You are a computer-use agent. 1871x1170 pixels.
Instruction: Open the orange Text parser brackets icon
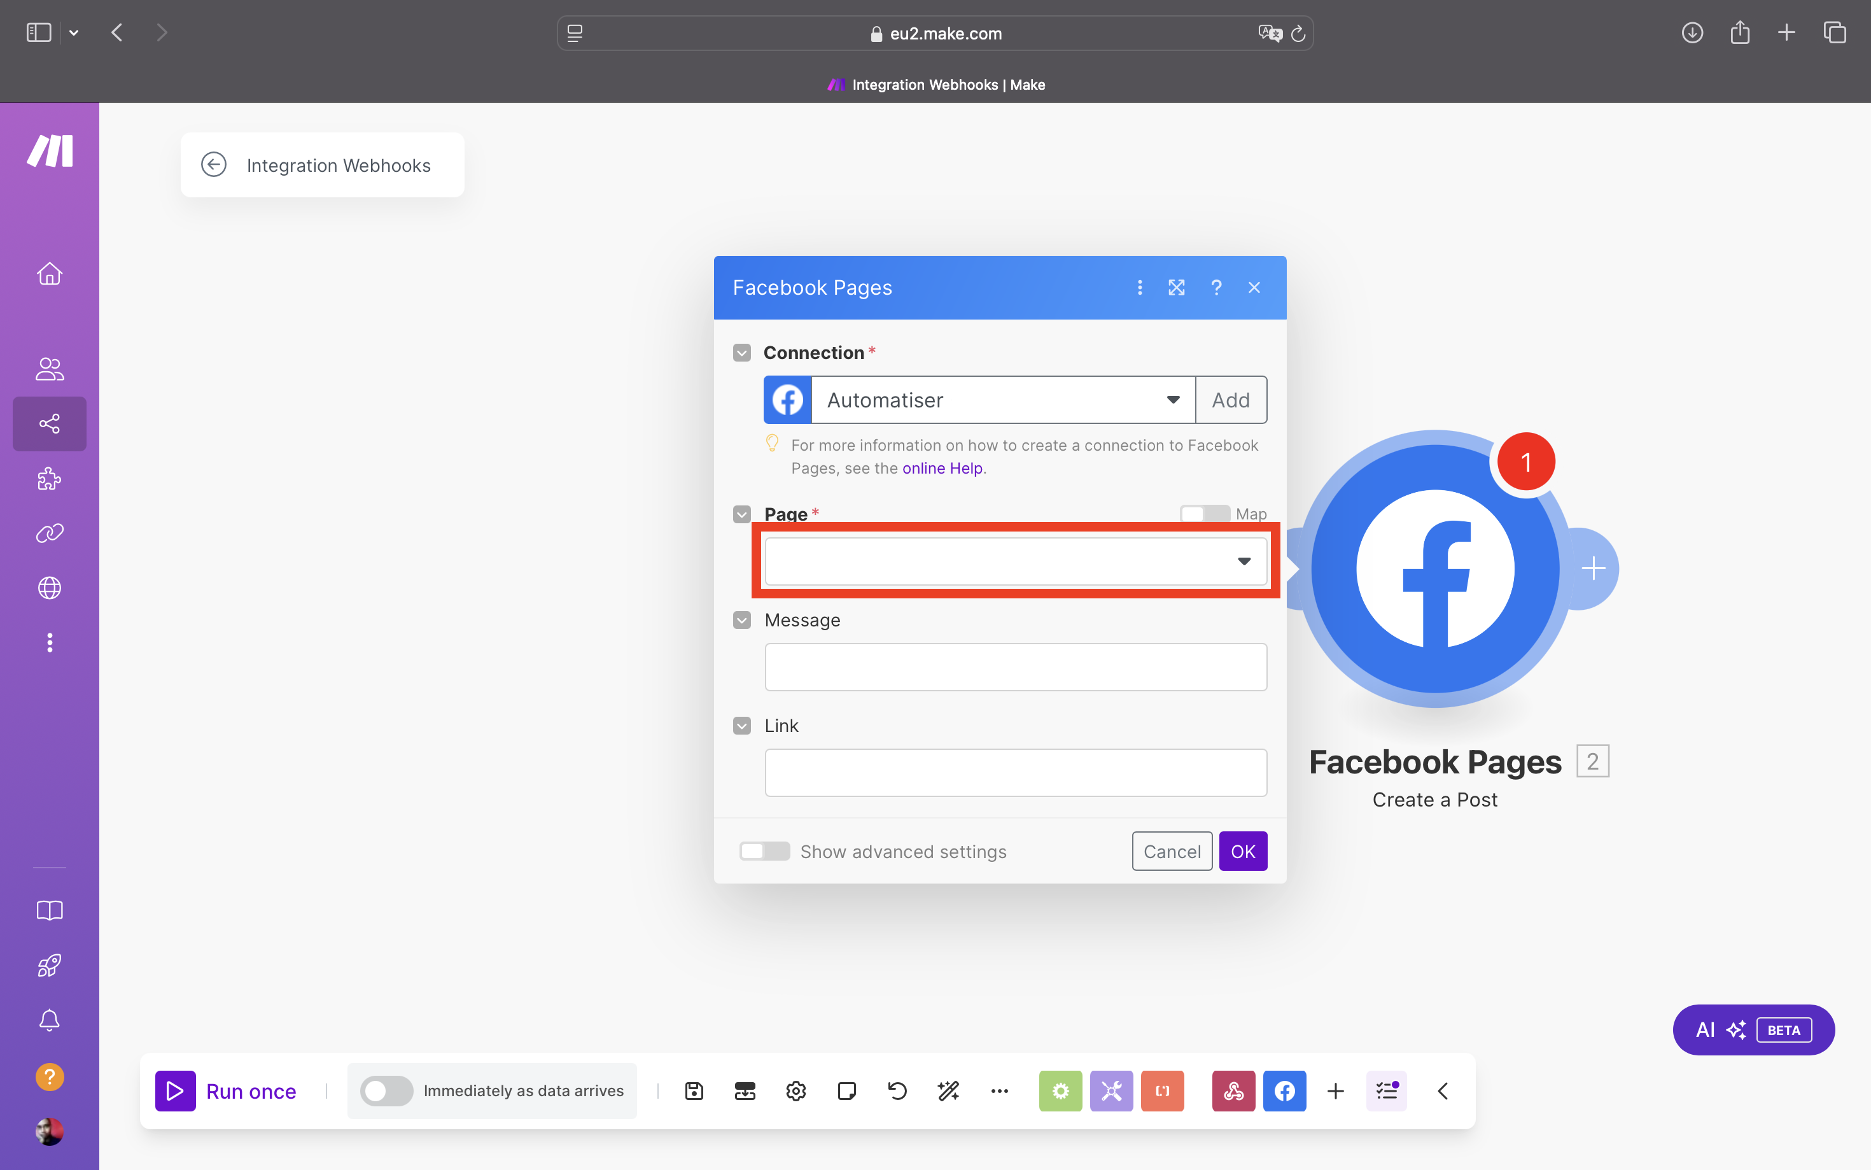point(1163,1090)
